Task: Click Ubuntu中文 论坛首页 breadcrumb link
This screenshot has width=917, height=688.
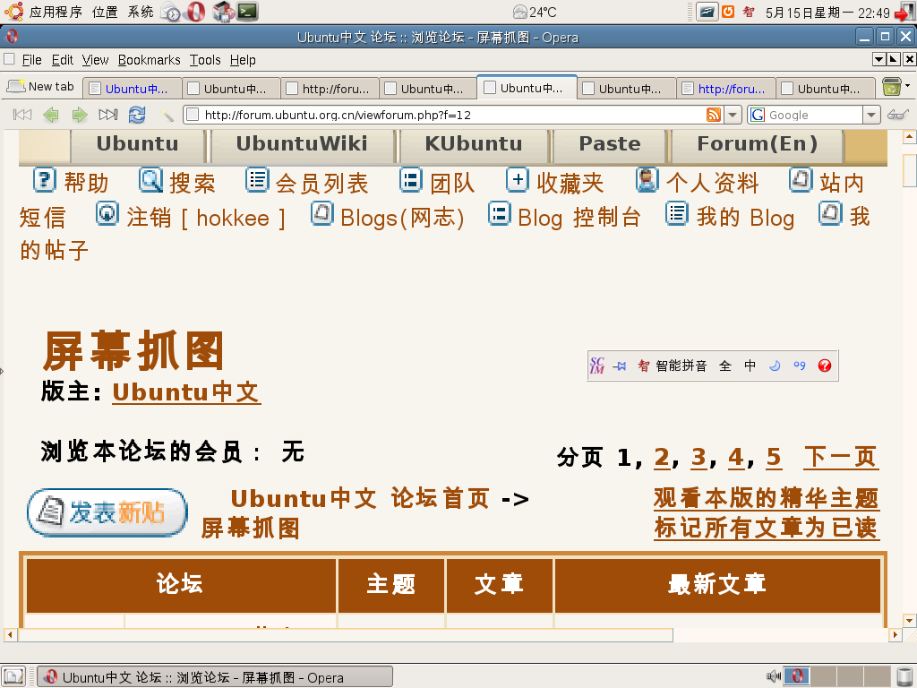Action: (x=360, y=498)
